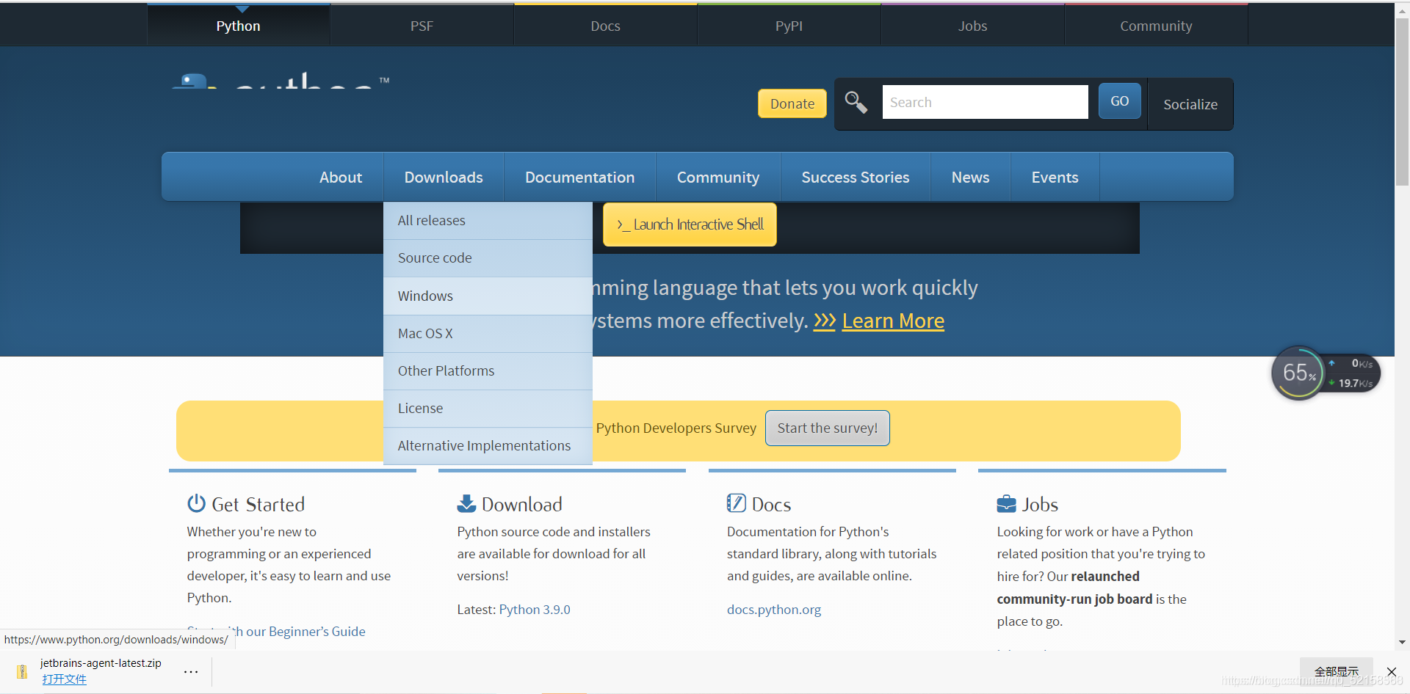
Task: Select Alternative Implementations menu entry
Action: coord(488,446)
